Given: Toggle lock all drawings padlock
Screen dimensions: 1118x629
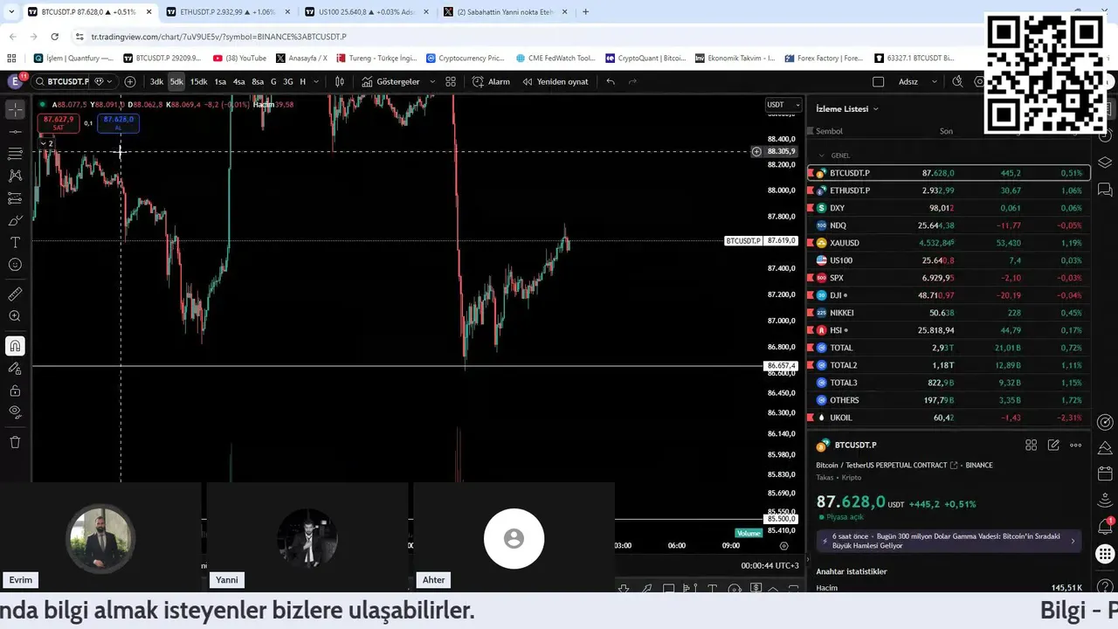Looking at the screenshot, I should (x=15, y=391).
